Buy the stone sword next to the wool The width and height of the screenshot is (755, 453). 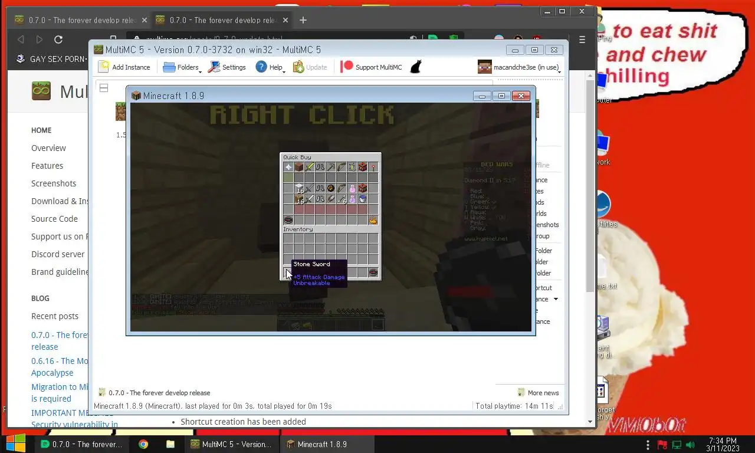tap(310, 188)
